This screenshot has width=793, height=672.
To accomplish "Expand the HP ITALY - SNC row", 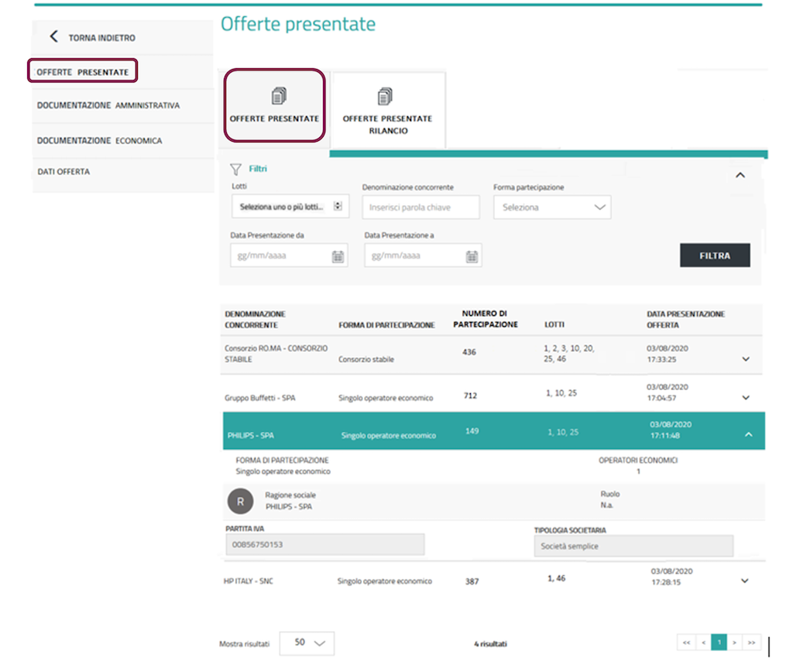I will (x=746, y=581).
